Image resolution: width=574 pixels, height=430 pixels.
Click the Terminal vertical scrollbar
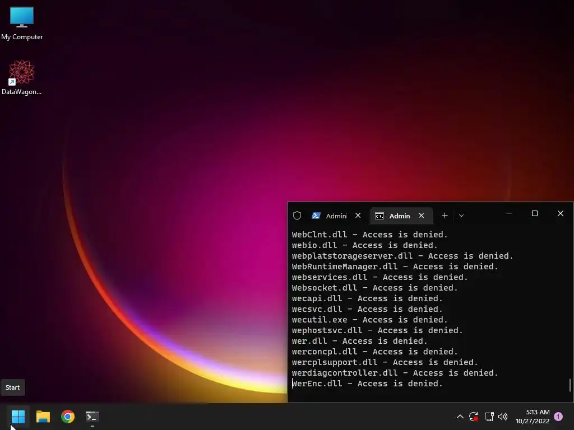(x=570, y=385)
